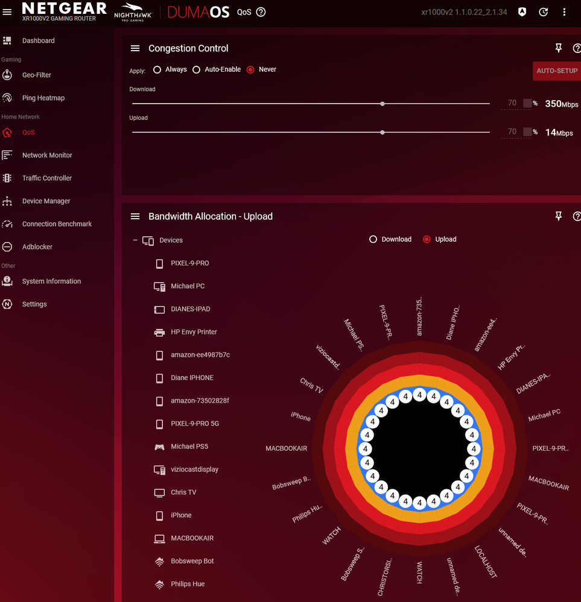
Task: Click the Adblocker circle icon
Action: tap(7, 246)
